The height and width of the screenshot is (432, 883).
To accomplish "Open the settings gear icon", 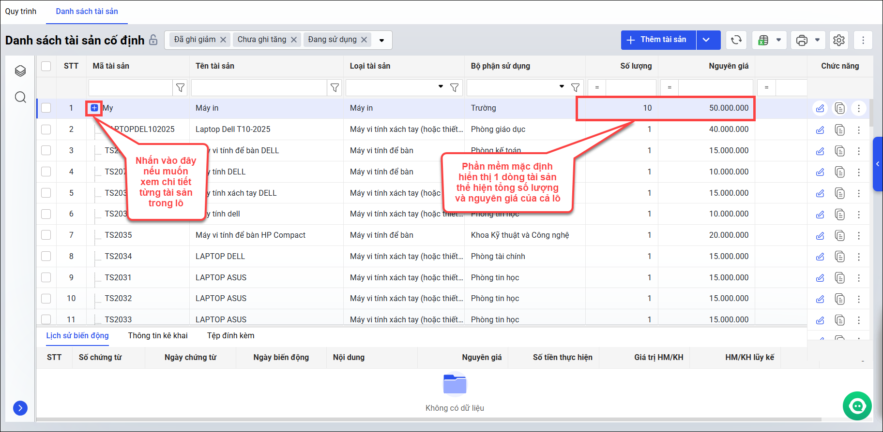I will coord(839,40).
